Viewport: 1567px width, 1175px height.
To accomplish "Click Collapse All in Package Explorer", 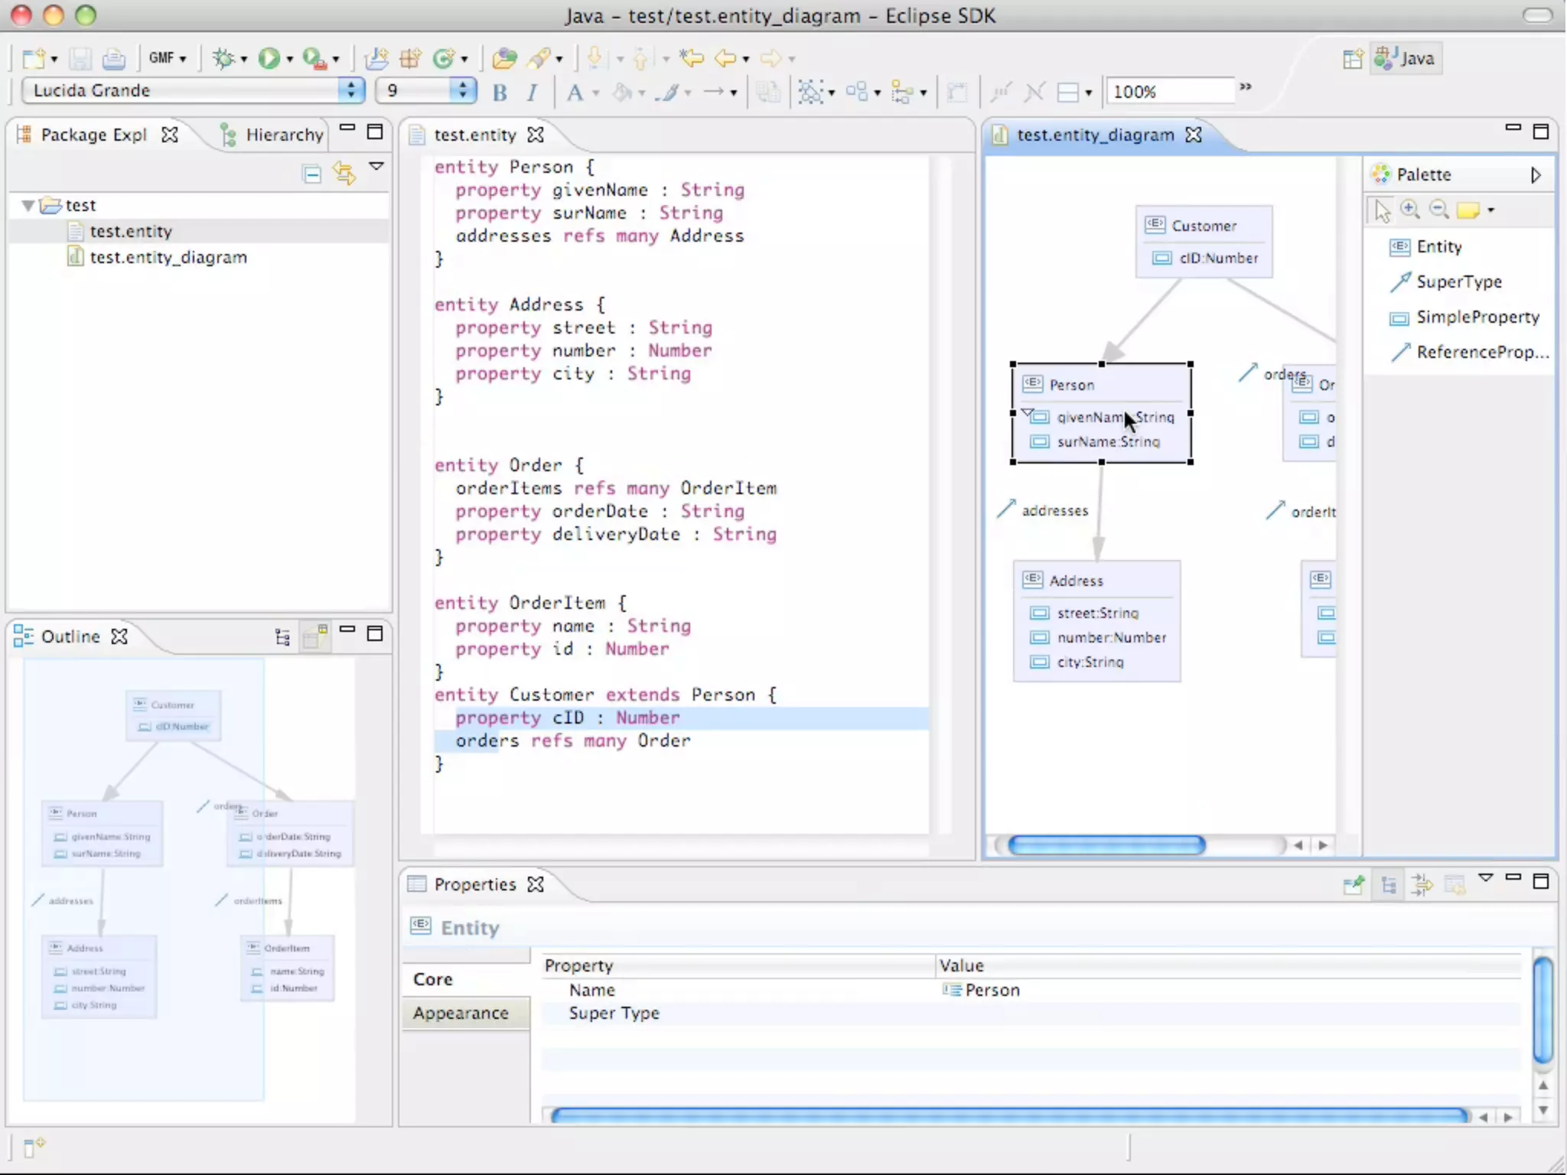I will (x=312, y=174).
